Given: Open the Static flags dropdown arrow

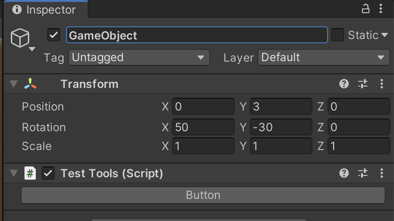Looking at the screenshot, I should [385, 35].
